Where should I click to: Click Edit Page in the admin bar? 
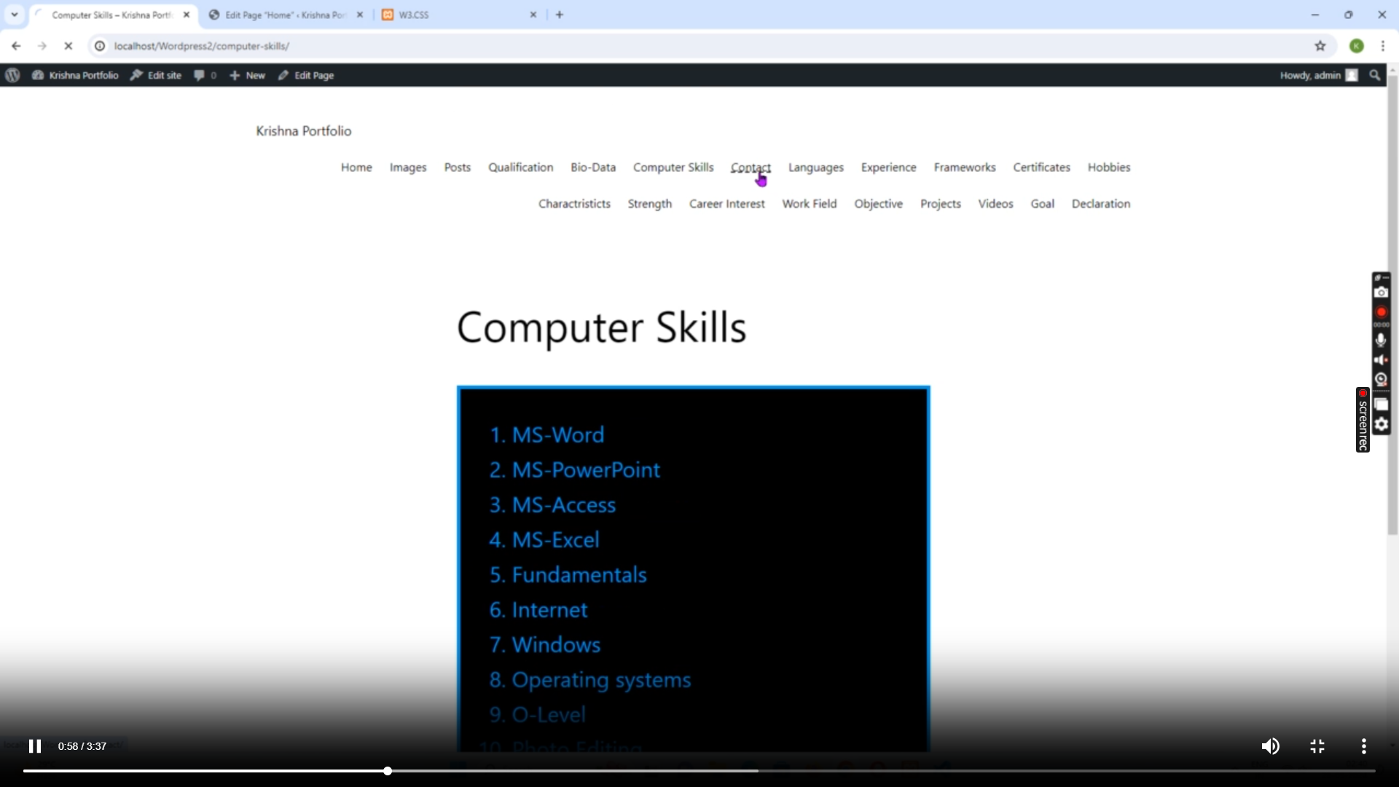click(306, 75)
